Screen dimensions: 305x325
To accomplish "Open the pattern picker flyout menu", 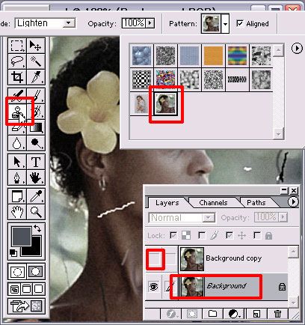I will coord(297,48).
